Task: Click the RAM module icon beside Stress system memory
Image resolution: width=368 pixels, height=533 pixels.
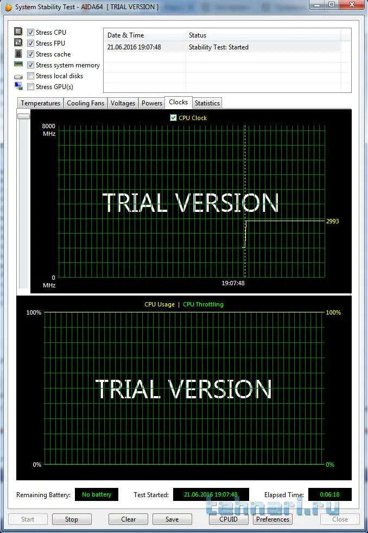Action: point(18,64)
